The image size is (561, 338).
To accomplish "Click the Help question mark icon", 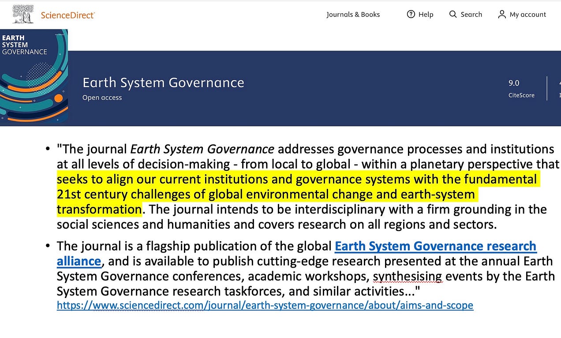I will (411, 15).
